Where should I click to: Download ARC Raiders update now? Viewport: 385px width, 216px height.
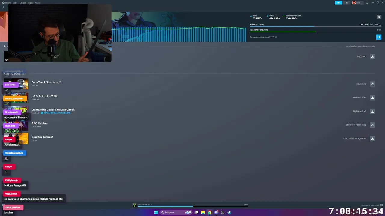point(372,125)
